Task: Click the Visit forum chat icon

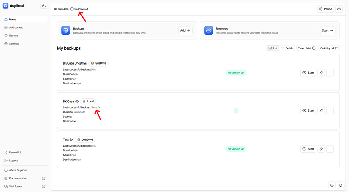Action: pyautogui.click(x=6, y=186)
